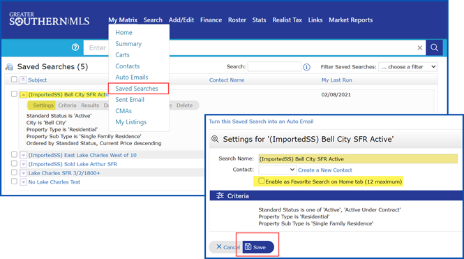Choose Home from My Matrix menu
464x259 pixels.
coord(124,33)
